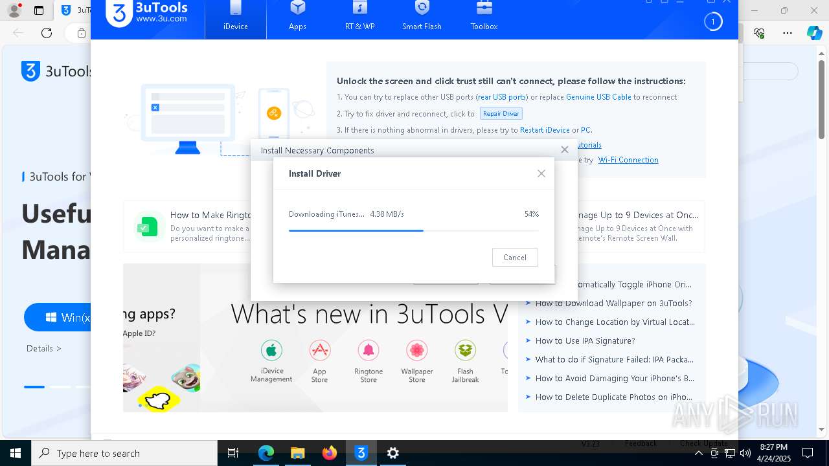Open the download counter circle showing 1
Image resolution: width=829 pixels, height=466 pixels.
(712, 22)
